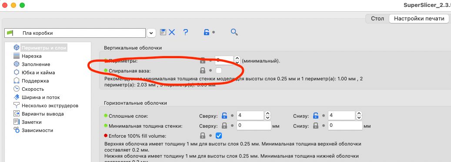Save the current print preset

click(x=163, y=32)
